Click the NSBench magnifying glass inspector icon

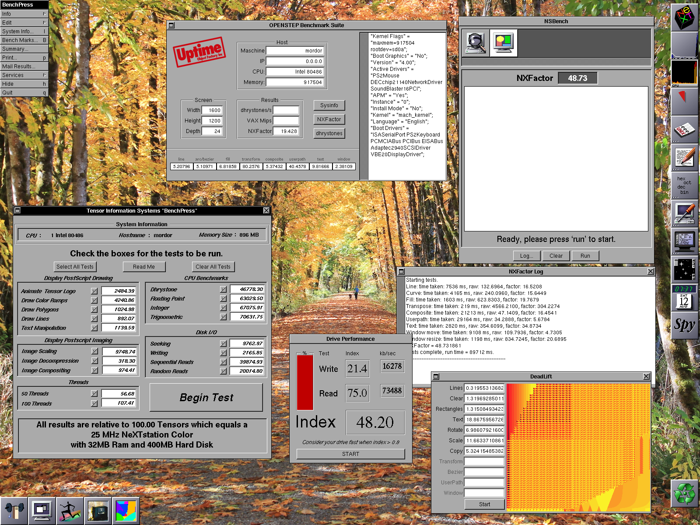click(476, 43)
